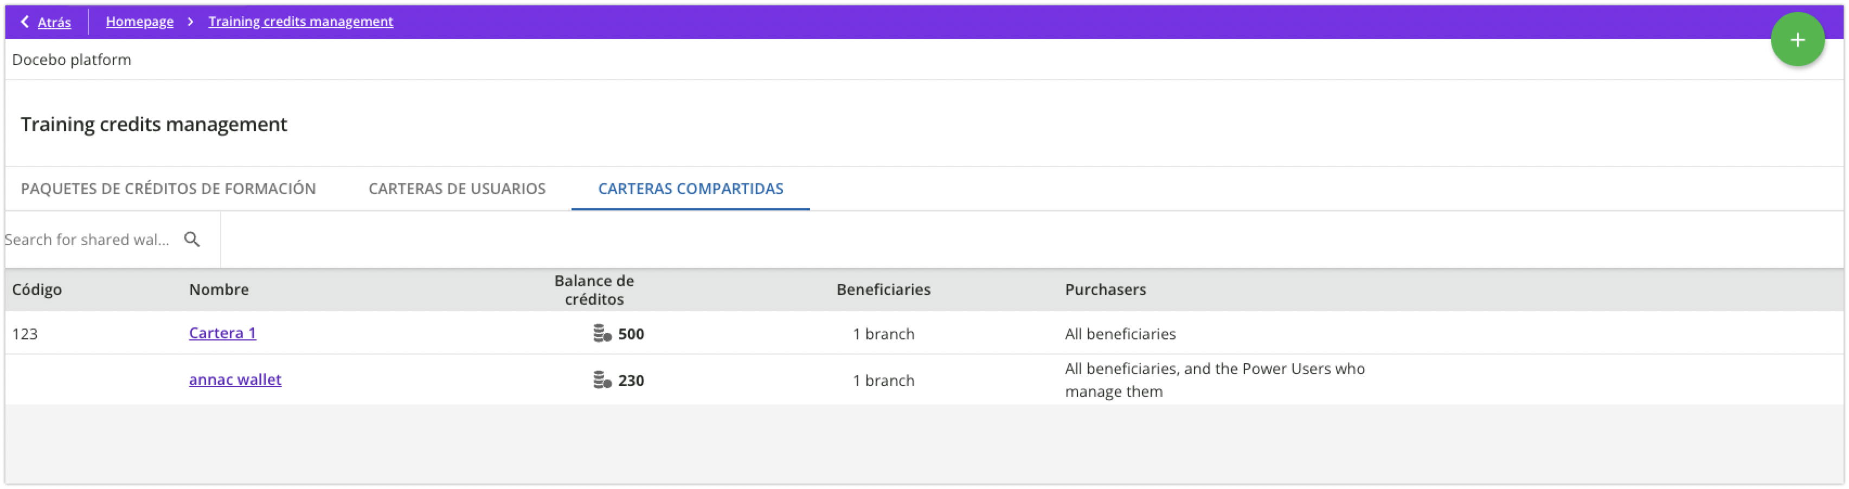Click the green plus add button
The height and width of the screenshot is (489, 1849).
click(1796, 40)
